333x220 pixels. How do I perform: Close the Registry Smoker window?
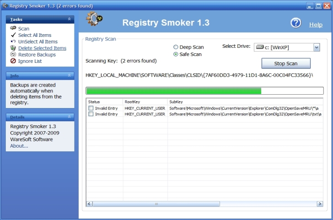point(327,6)
